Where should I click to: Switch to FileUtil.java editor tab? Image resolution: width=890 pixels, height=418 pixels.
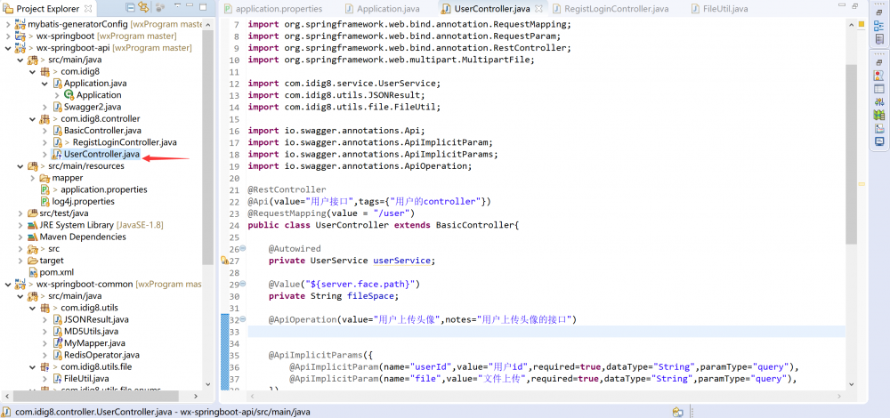tap(720, 9)
